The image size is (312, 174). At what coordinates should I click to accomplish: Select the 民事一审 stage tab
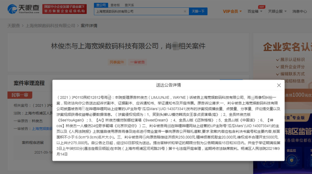[x=20, y=95]
